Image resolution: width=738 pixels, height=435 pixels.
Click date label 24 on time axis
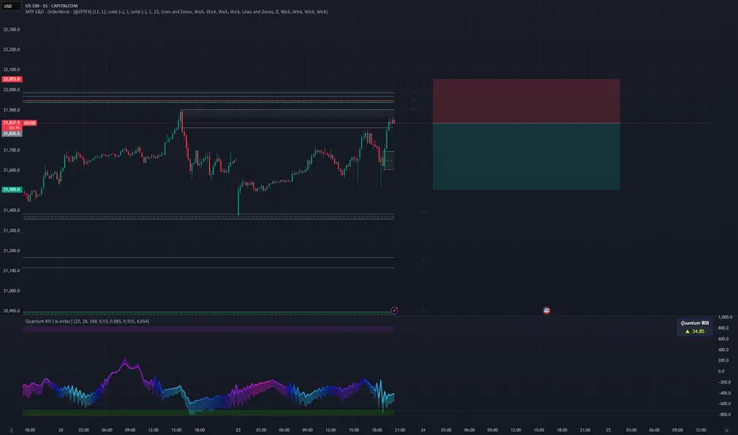click(423, 429)
